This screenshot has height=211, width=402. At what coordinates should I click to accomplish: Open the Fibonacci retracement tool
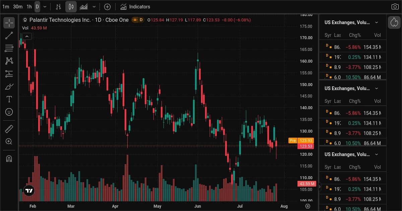pyautogui.click(x=9, y=48)
